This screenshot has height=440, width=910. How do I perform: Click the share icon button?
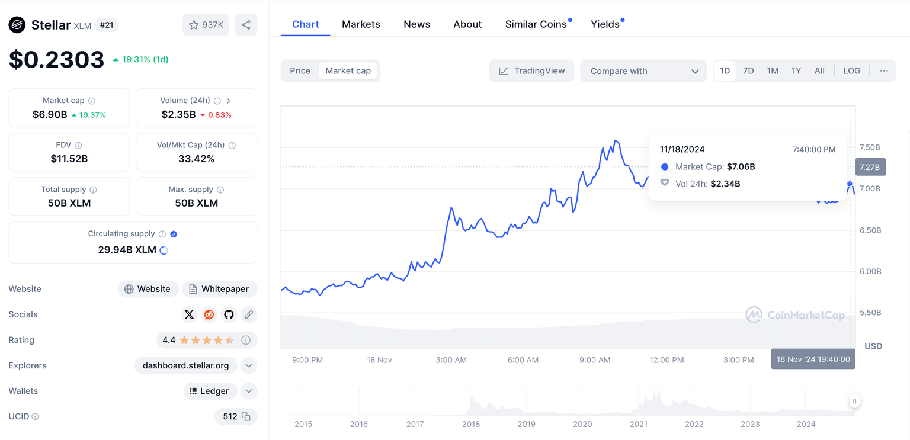coord(246,25)
